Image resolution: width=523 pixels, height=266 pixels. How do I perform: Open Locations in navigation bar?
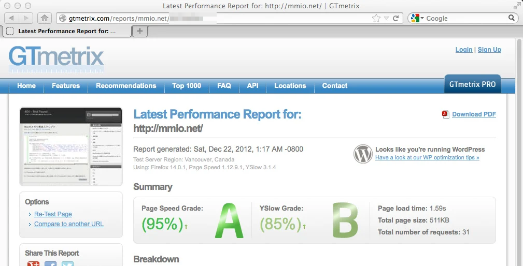point(290,85)
